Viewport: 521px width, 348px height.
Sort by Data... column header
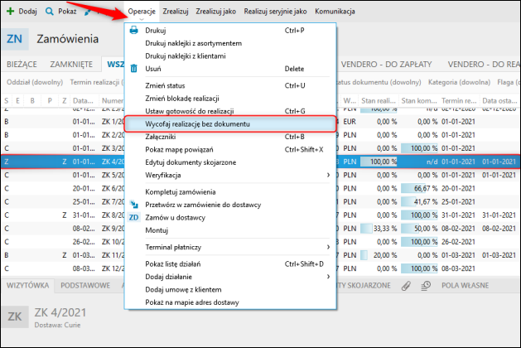[x=83, y=101]
